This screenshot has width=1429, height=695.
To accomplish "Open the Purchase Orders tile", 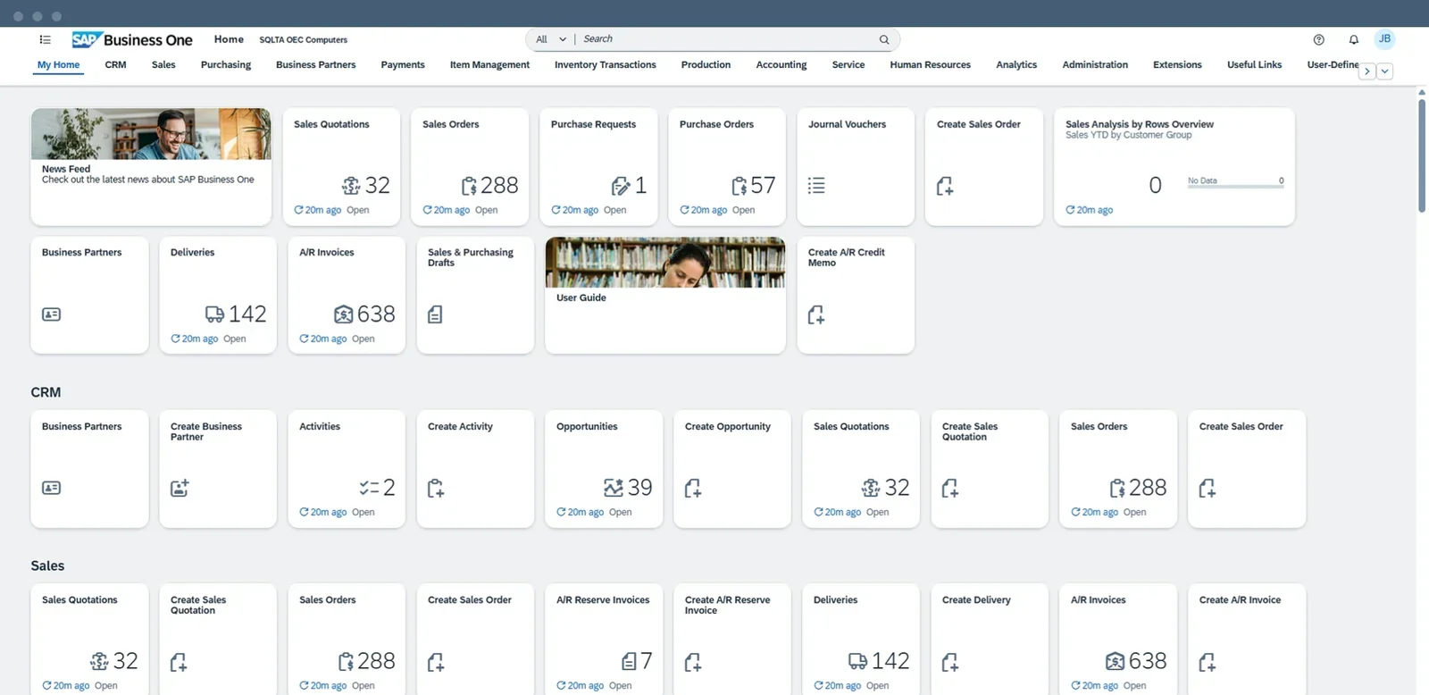I will pyautogui.click(x=727, y=167).
